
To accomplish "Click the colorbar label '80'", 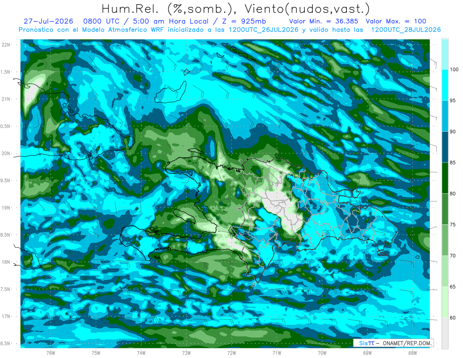I will [x=453, y=193].
